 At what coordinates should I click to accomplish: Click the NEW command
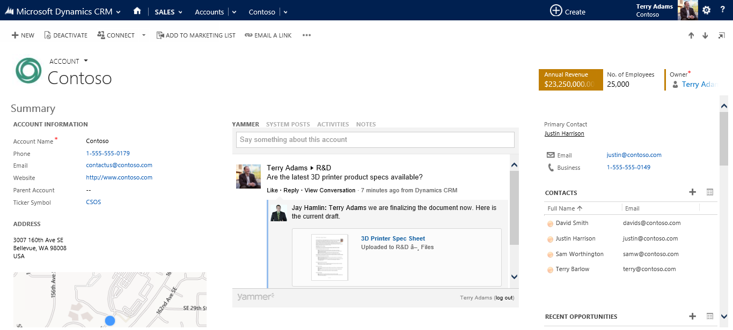point(23,35)
